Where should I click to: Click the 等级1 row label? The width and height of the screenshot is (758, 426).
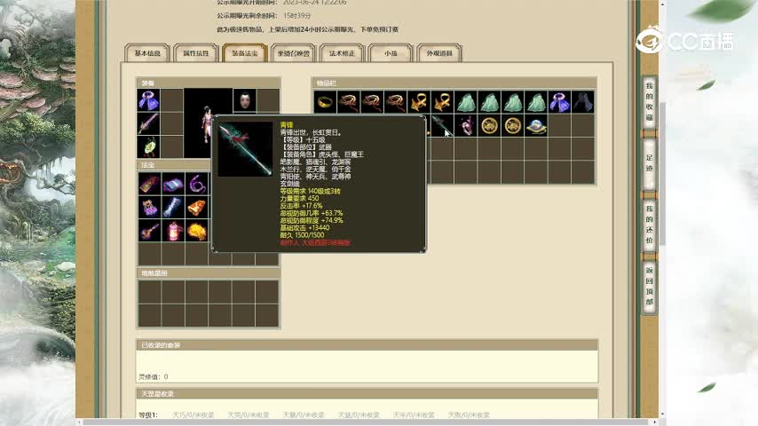148,414
